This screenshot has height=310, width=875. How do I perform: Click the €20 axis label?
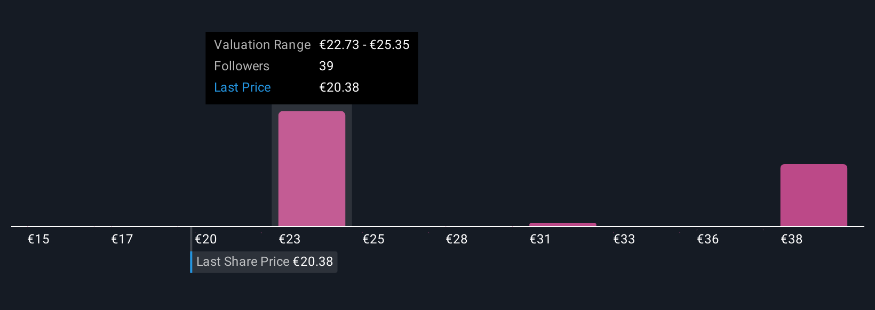point(206,239)
